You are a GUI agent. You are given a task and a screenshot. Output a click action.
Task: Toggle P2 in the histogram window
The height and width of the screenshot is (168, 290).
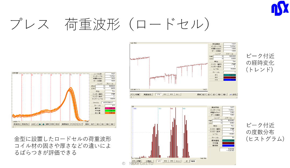pyautogui.click(x=165, y=161)
